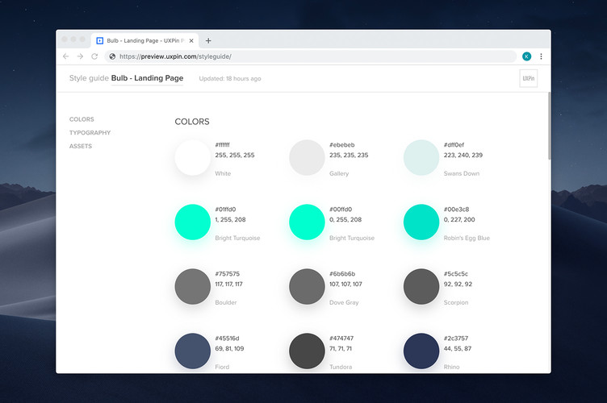The image size is (607, 403).
Task: Click the Bulb - Landing Page title
Action: point(147,78)
